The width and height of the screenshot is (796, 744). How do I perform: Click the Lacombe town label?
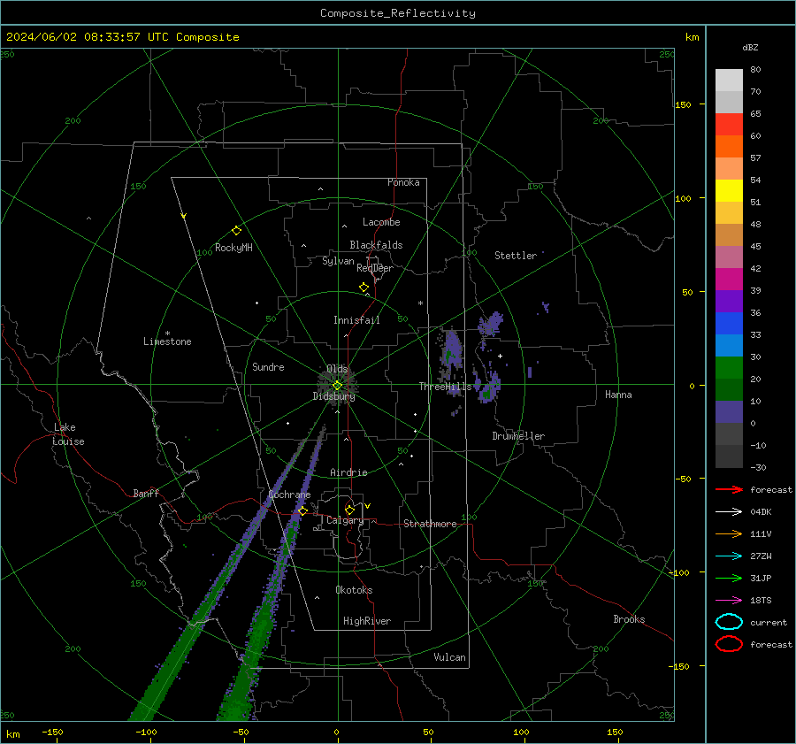pos(381,222)
